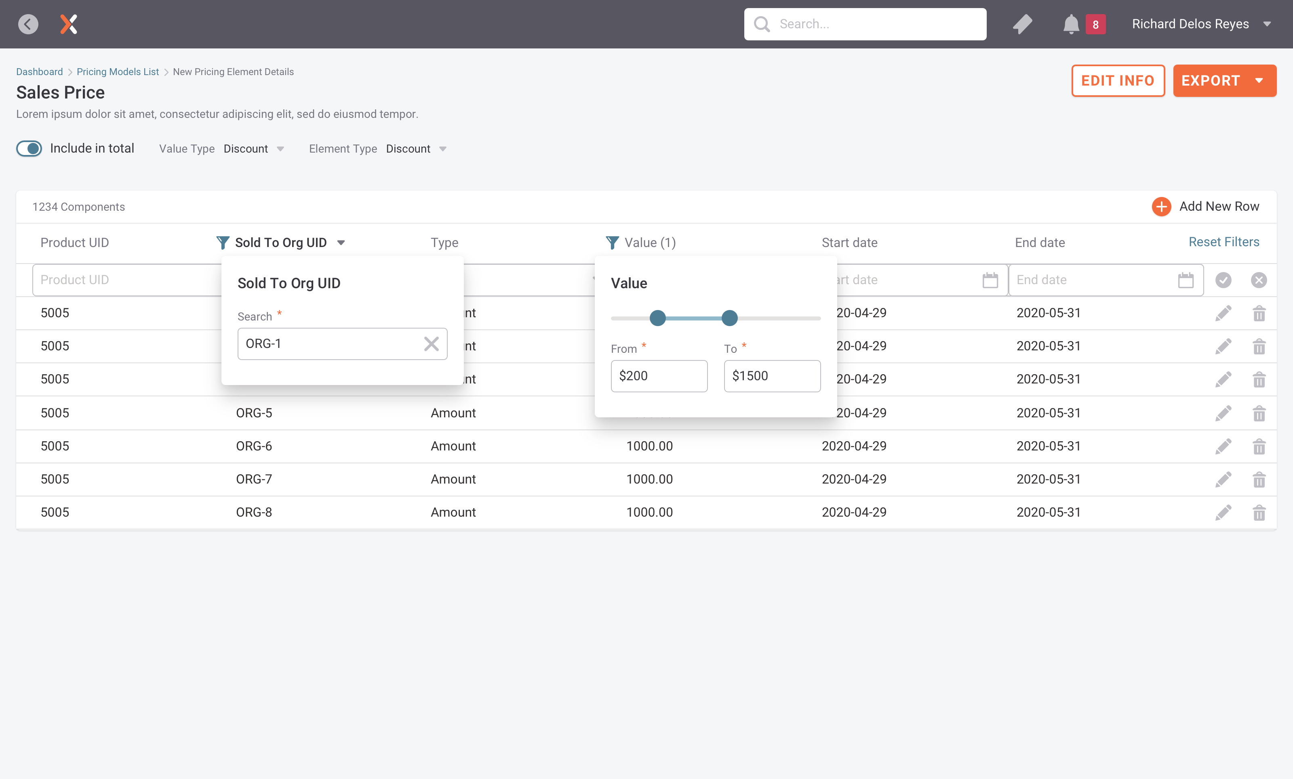Click the Type column header
This screenshot has height=779, width=1293.
[444, 243]
